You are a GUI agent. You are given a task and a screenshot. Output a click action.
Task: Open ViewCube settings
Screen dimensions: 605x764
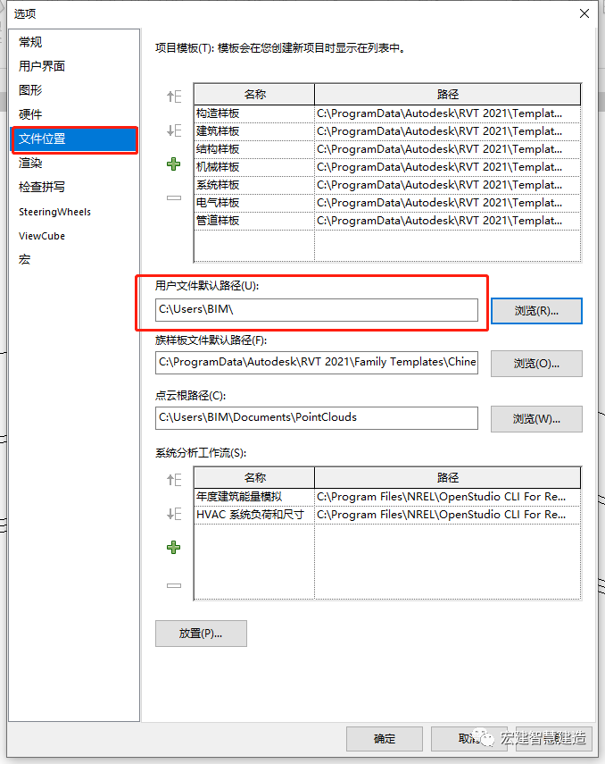42,236
